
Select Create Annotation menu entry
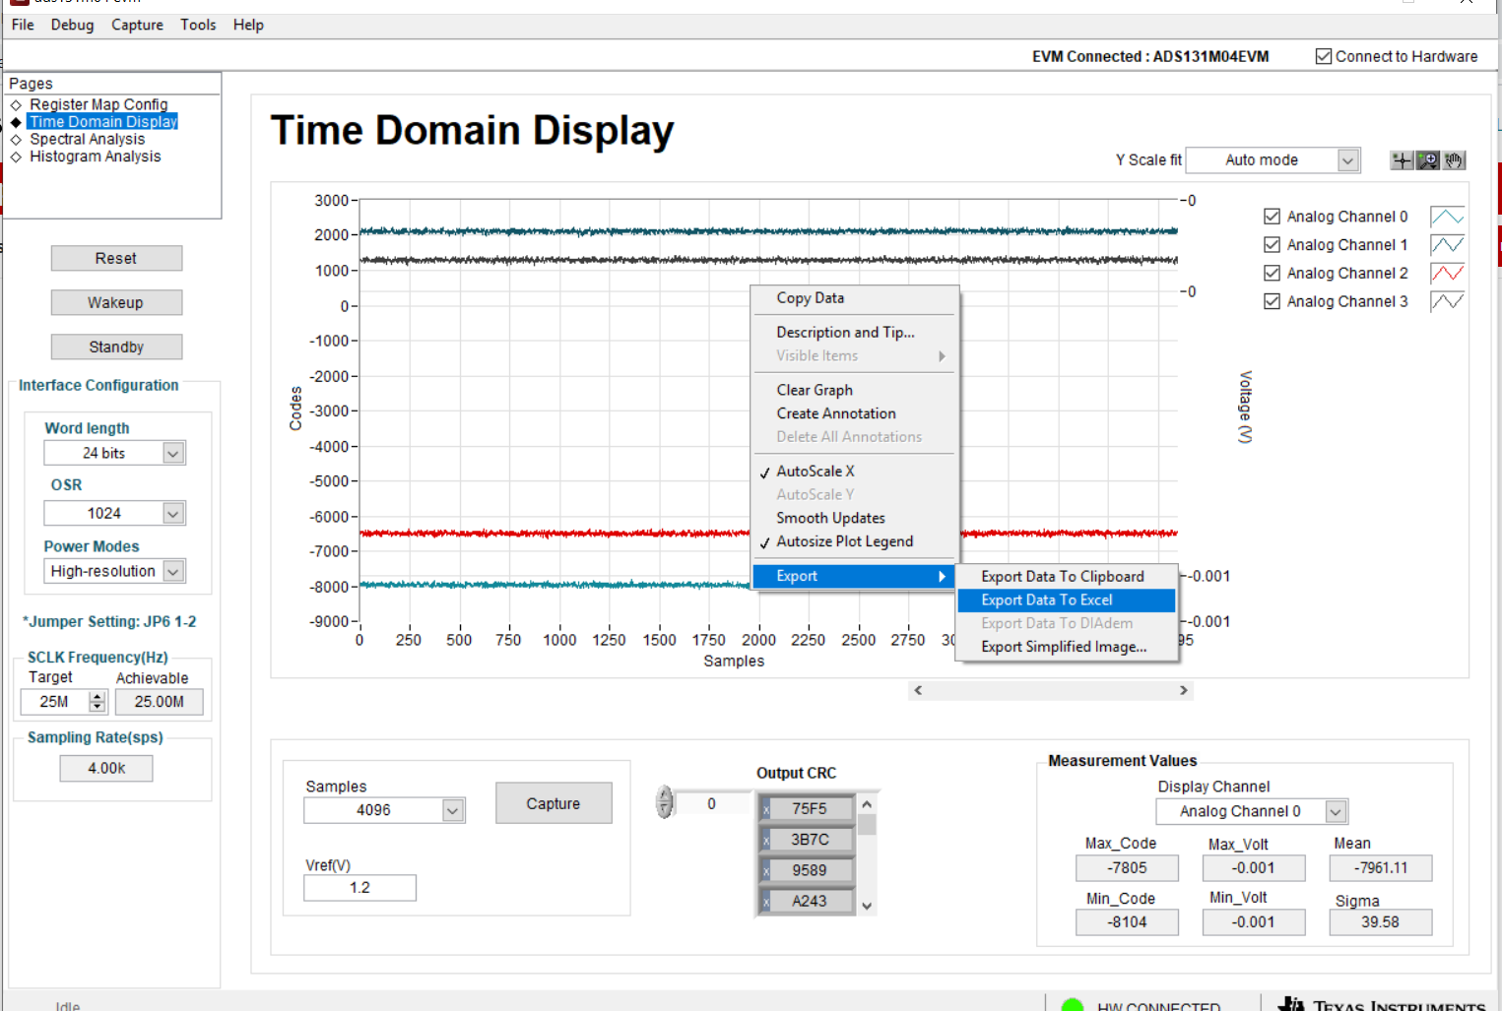[855, 413]
